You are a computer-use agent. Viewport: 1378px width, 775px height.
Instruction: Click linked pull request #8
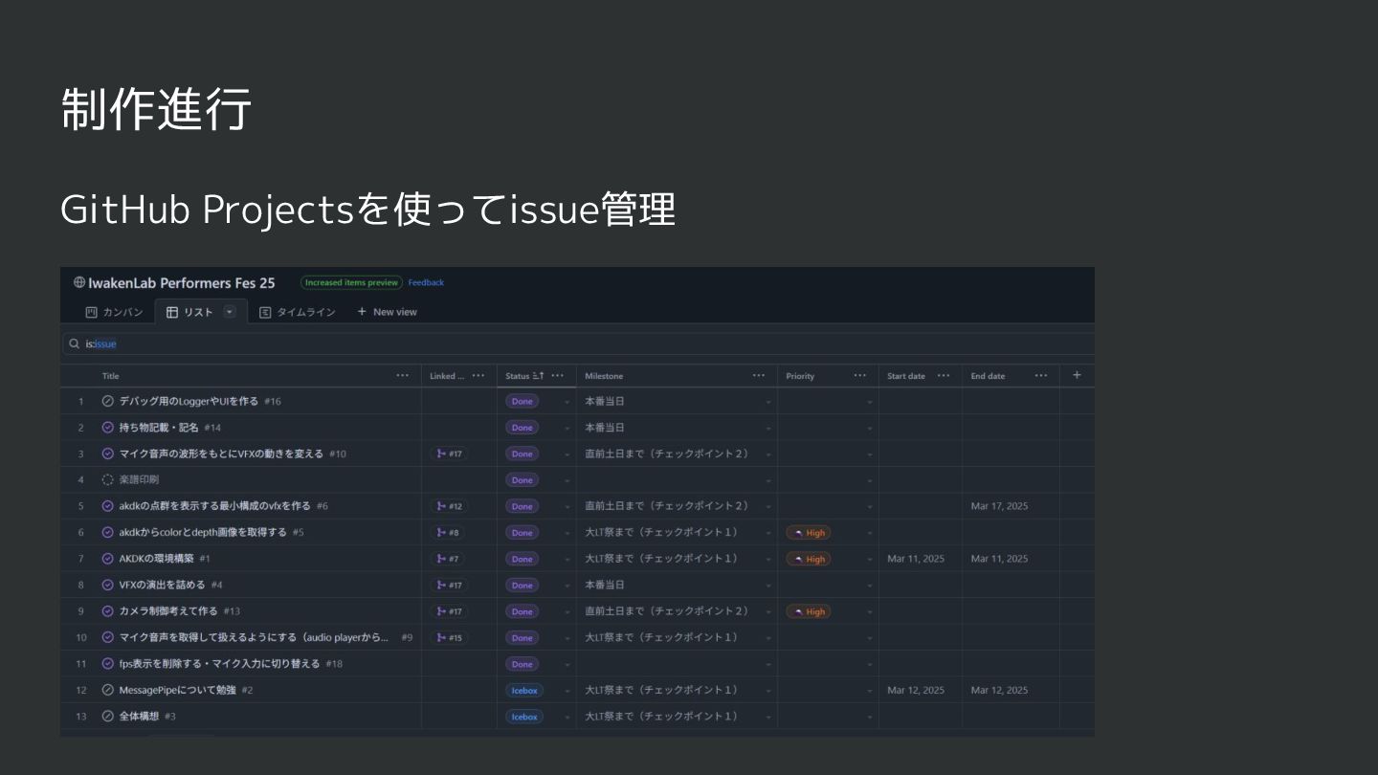(447, 532)
